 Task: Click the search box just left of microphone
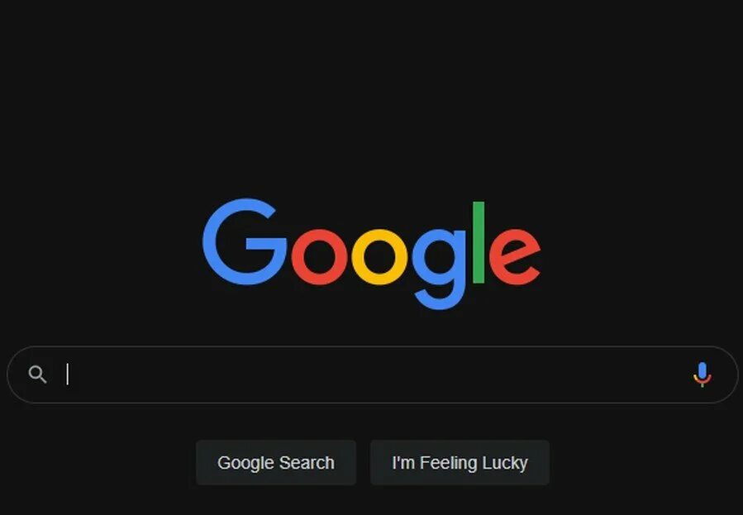pos(664,374)
